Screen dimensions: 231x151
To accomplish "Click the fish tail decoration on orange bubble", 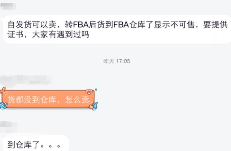I will [3, 90].
